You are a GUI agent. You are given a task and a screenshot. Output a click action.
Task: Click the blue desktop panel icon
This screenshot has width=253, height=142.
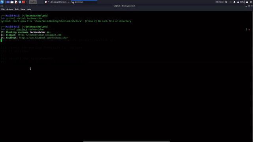pyautogui.click(x=8, y=2)
